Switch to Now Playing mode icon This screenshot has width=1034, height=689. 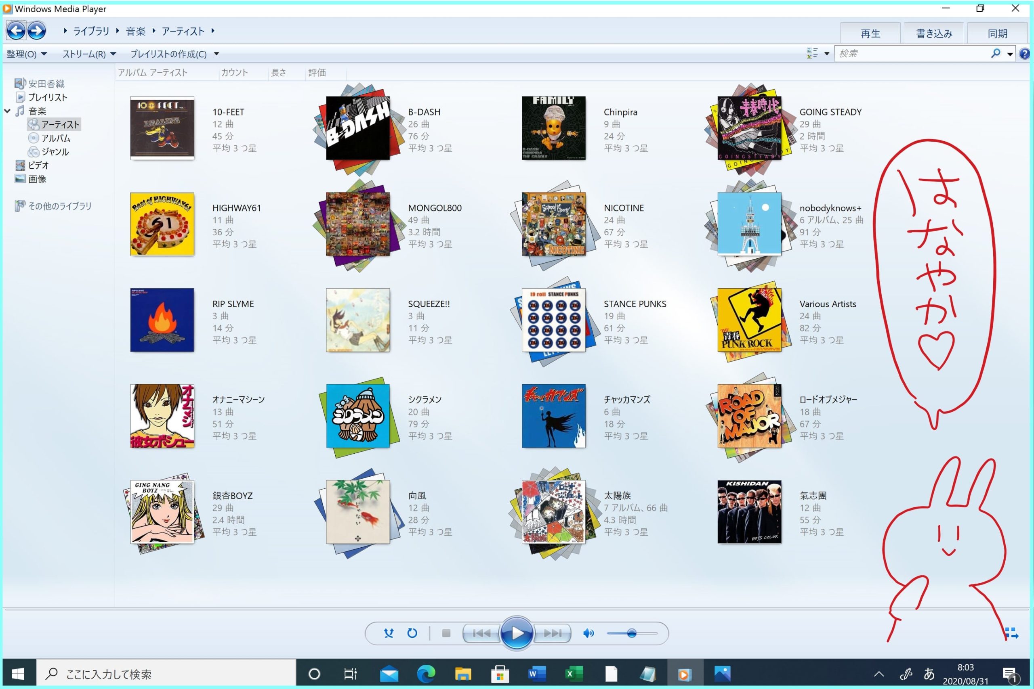pos(1011,633)
